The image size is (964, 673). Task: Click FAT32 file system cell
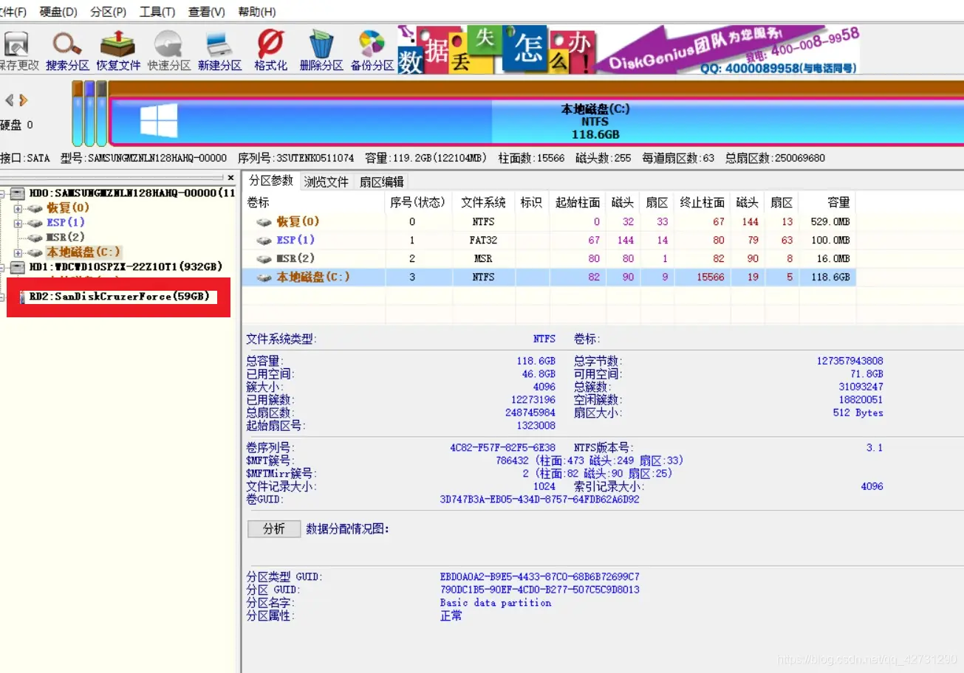click(483, 241)
